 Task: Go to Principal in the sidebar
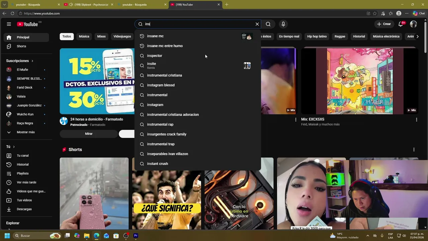point(26,37)
